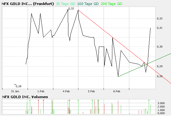The height and width of the screenshot is (120, 171).
Task: Click the 200 Tage GD legend label
Action: tap(111, 4)
